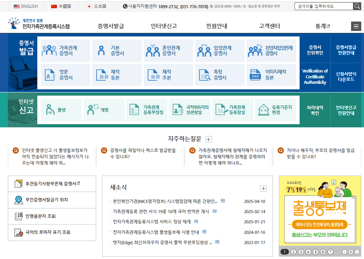
Task: Click 신청서양식 다운로드 button
Action: pos(346,76)
